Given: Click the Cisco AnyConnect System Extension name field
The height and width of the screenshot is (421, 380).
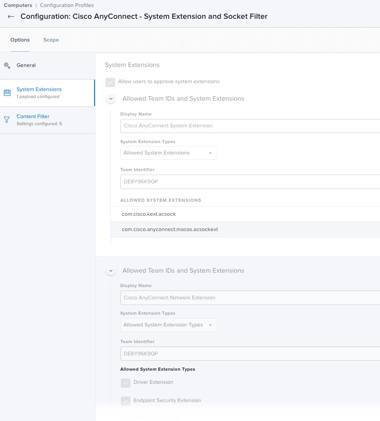Looking at the screenshot, I should point(250,126).
